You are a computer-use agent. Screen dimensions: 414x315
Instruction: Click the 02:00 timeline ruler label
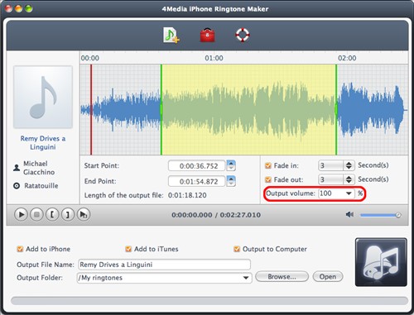point(347,58)
